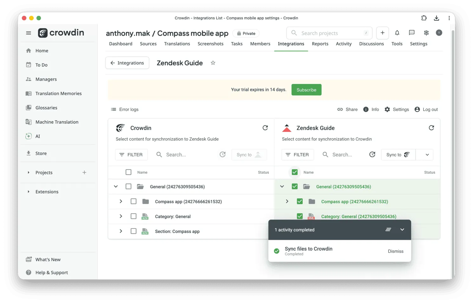Open Discussions using the chat bubble icon
Viewport: 473px width, 303px height.
tap(411, 33)
